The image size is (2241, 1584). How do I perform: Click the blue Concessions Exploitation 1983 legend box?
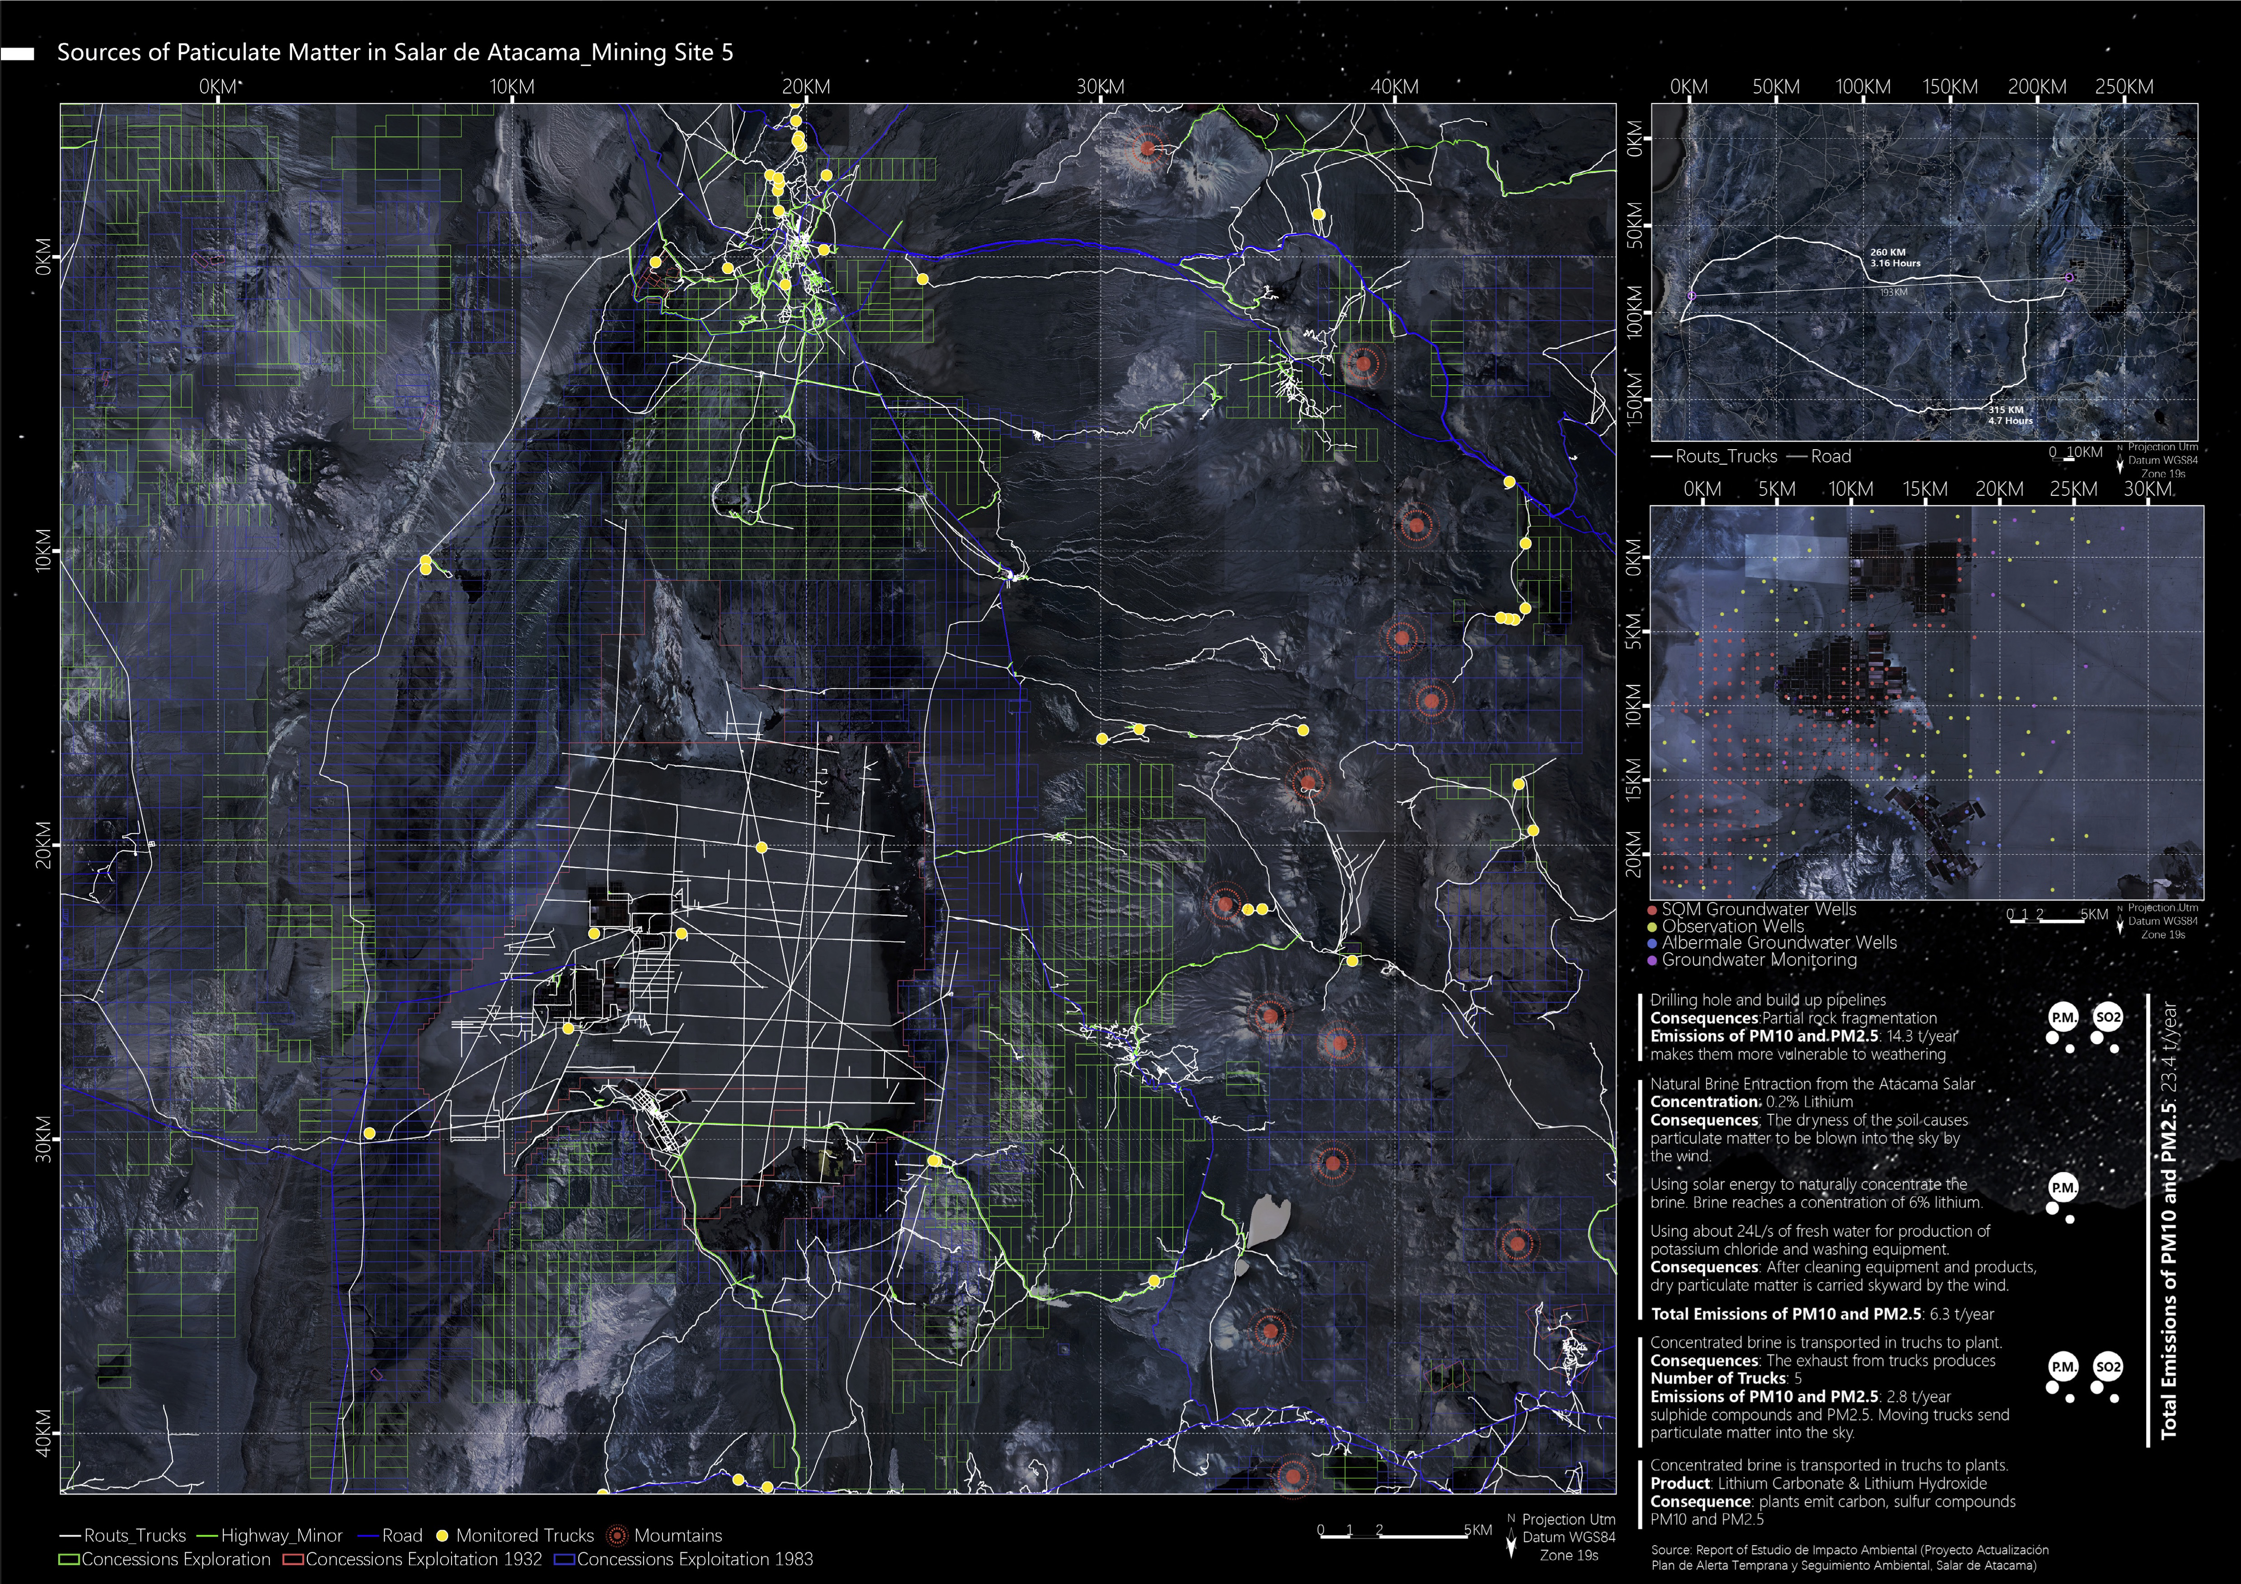564,1560
